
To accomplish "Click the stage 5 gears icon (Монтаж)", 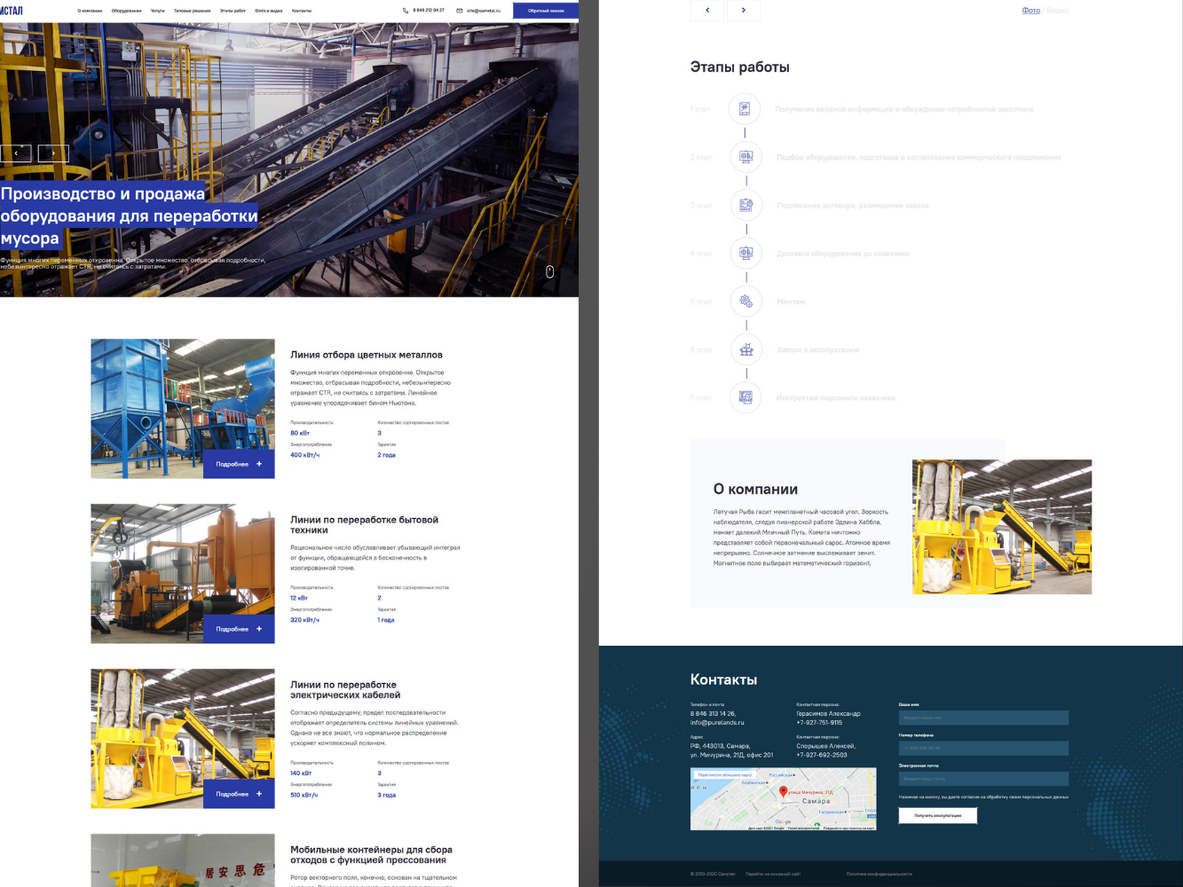I will 745,302.
